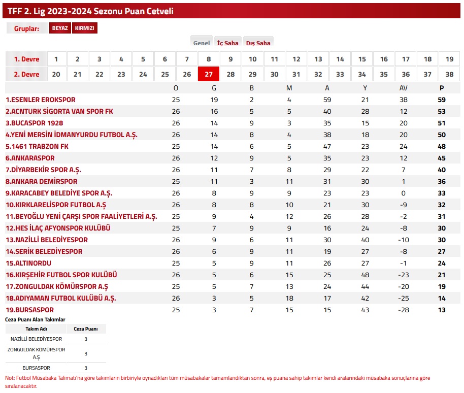Screen dimensions: 464x393
Task: Open Altınordu team link
Action: (28, 264)
